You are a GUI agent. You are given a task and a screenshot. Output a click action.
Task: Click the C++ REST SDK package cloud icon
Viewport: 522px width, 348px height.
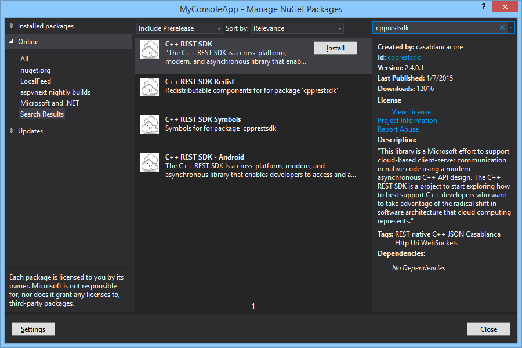tap(150, 50)
